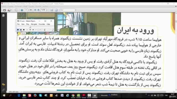Image resolution: width=177 pixels, height=99 pixels.
Task: Open the dropdown arrow beside export icon
Action: click(x=12, y=10)
